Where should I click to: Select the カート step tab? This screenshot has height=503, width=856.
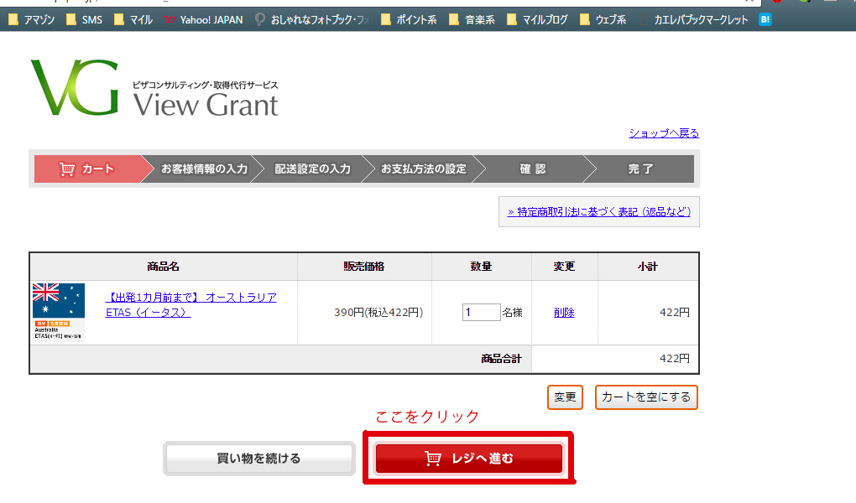pyautogui.click(x=87, y=169)
